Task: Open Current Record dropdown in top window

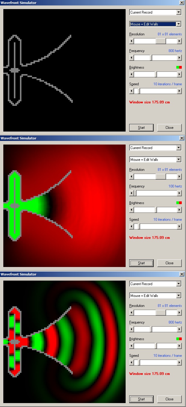Action: click(x=156, y=12)
